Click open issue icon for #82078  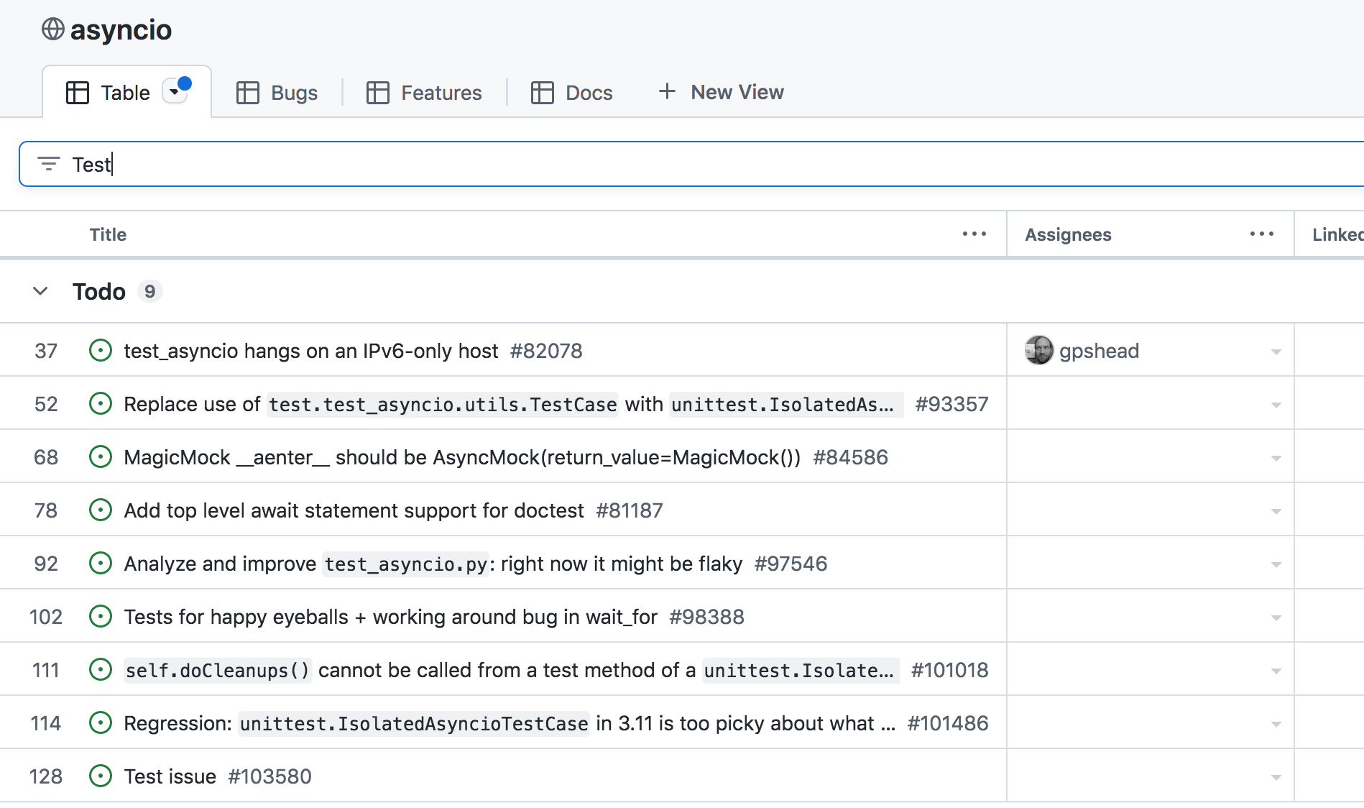[x=101, y=351]
